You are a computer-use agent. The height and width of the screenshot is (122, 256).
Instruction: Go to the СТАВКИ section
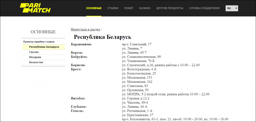click(113, 8)
